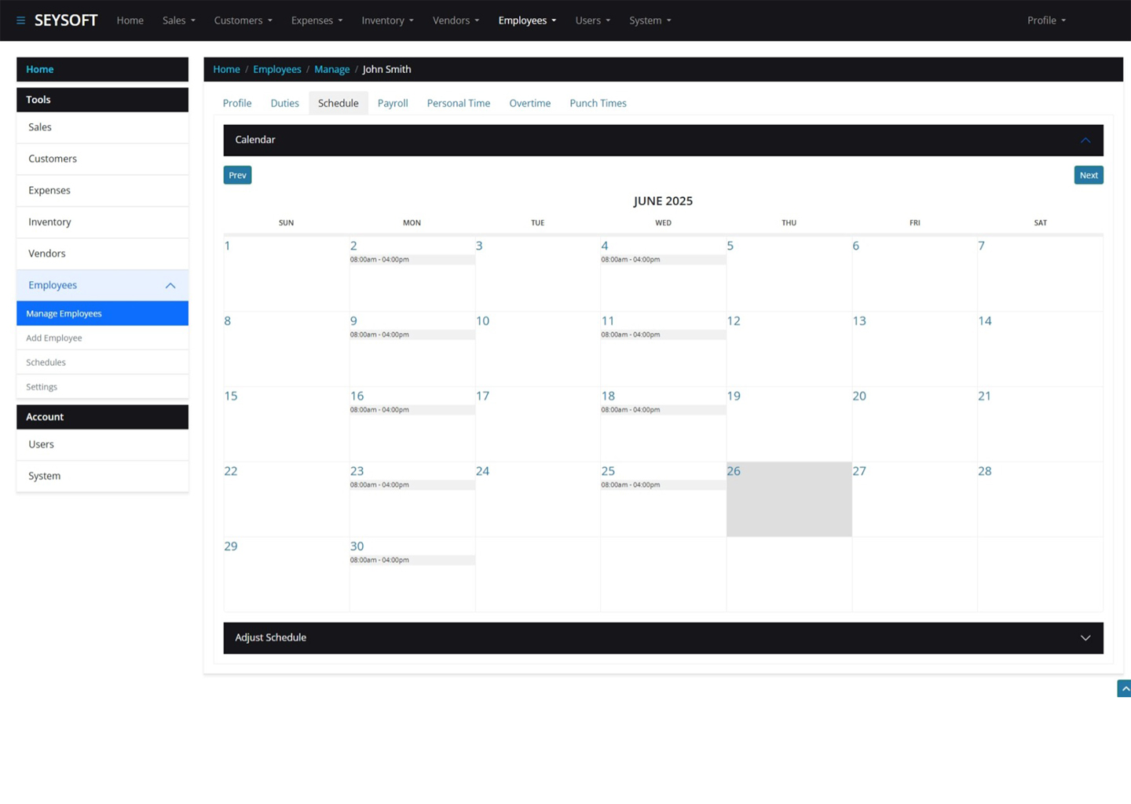
Task: Open the Overtime tab
Action: (x=529, y=103)
